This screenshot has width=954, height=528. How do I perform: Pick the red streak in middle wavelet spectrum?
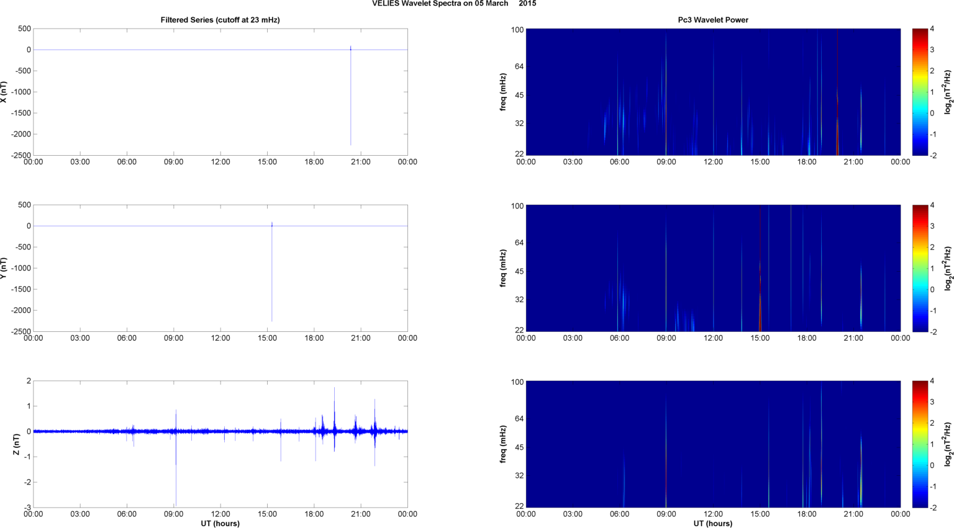pyautogui.click(x=760, y=298)
